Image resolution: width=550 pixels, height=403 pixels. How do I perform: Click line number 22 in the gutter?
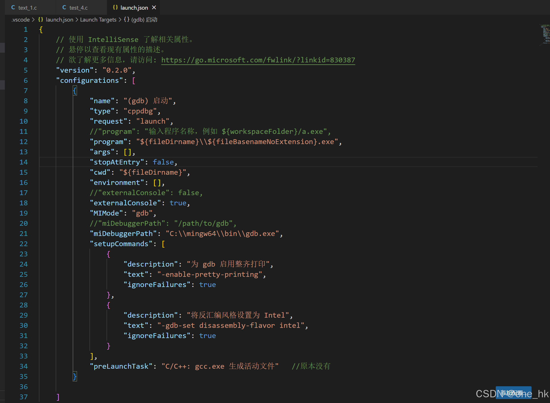[24, 244]
